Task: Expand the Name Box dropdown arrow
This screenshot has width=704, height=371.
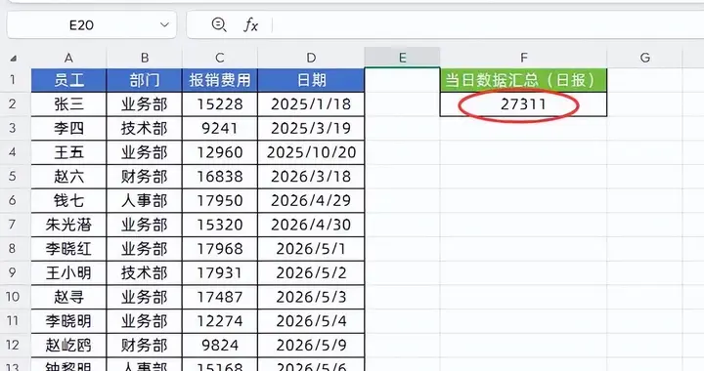Action: click(x=164, y=24)
